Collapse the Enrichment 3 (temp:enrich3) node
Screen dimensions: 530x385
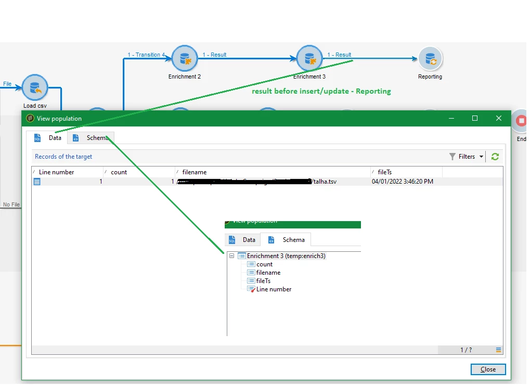click(x=232, y=256)
